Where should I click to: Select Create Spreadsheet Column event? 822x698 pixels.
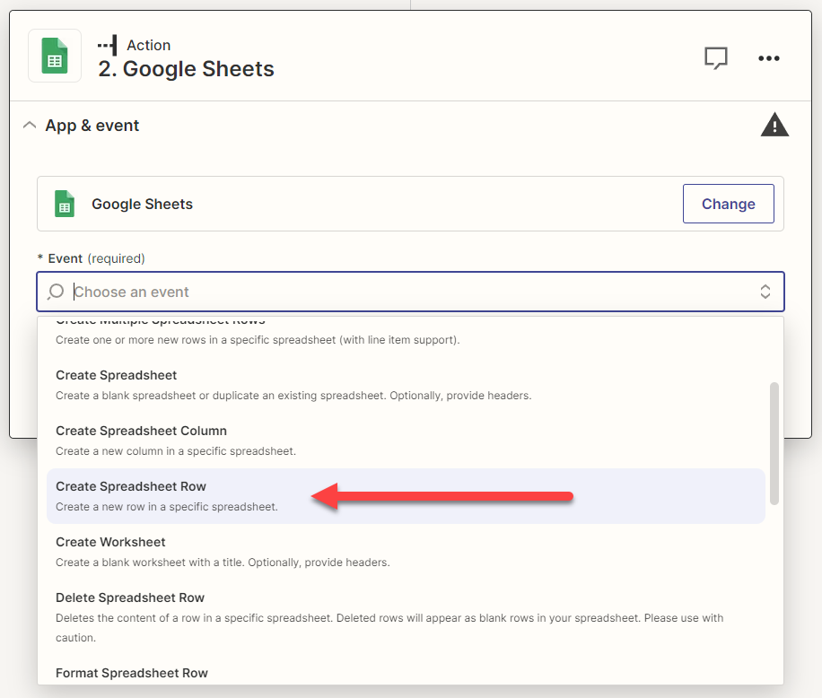tap(406, 441)
